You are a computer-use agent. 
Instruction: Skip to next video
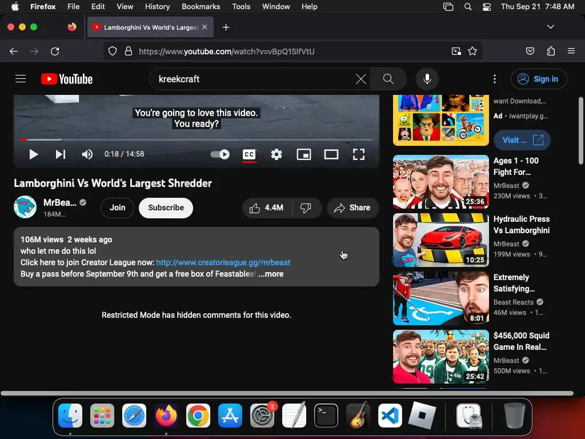click(61, 154)
